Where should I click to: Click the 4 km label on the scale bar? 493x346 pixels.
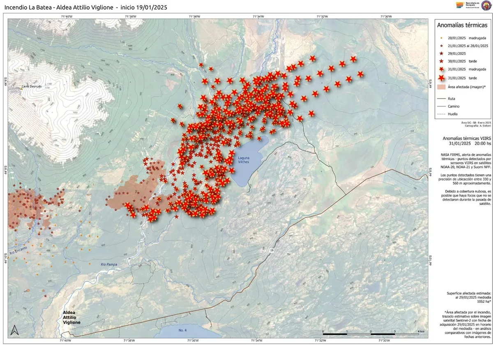(x=420, y=331)
